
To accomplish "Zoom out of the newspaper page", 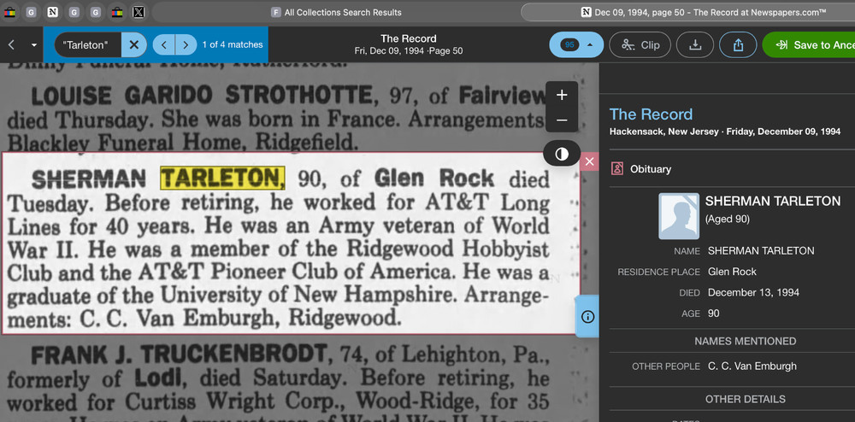I will click(x=562, y=120).
